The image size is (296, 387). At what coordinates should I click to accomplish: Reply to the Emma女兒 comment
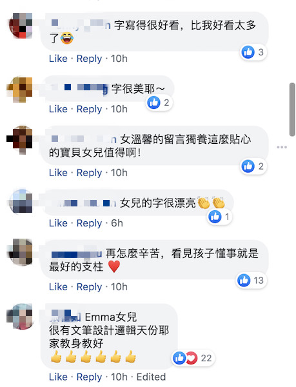pyautogui.click(x=89, y=377)
